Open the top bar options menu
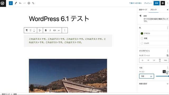The image size is (169, 95). point(167,3)
